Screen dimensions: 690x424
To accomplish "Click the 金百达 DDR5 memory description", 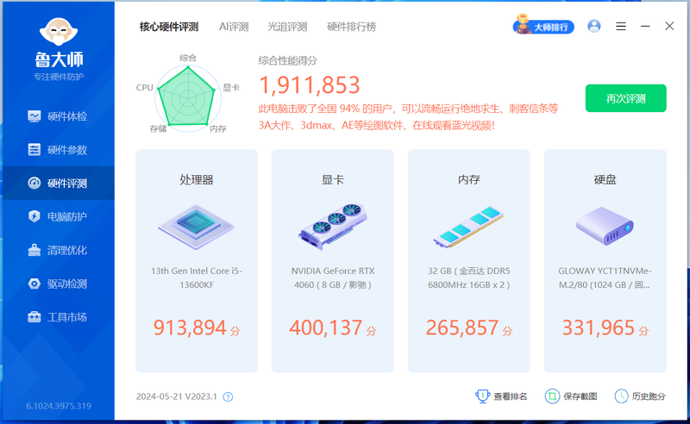I will click(468, 278).
